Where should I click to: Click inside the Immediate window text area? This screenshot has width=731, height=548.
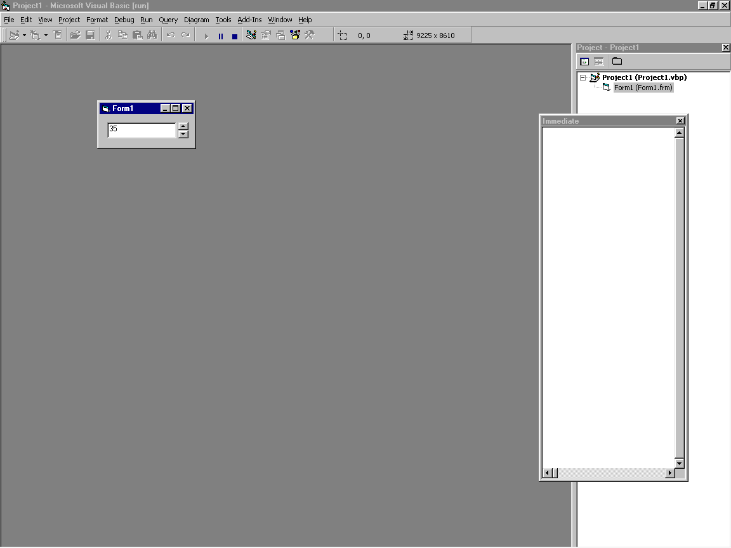(x=609, y=297)
